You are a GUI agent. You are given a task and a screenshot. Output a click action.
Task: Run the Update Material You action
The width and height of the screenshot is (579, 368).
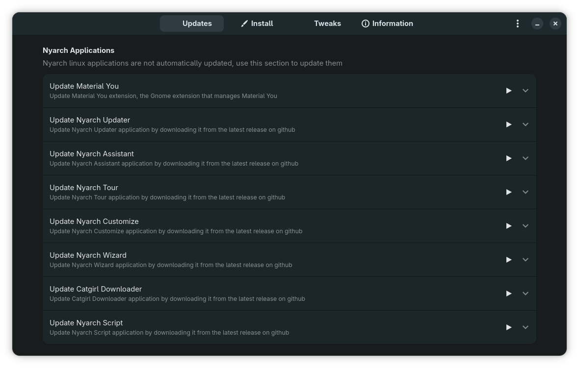pyautogui.click(x=509, y=91)
